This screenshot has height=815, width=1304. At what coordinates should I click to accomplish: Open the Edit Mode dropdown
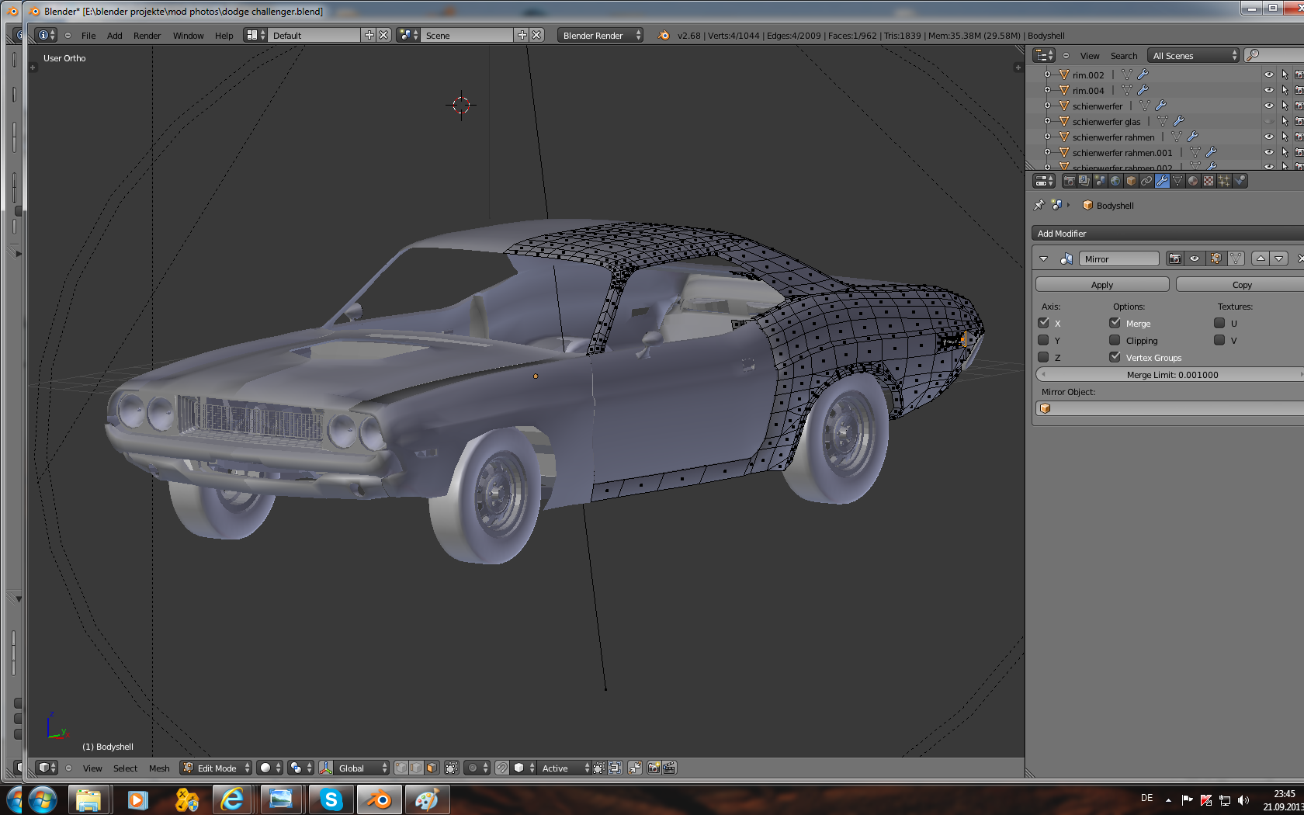[x=217, y=768]
